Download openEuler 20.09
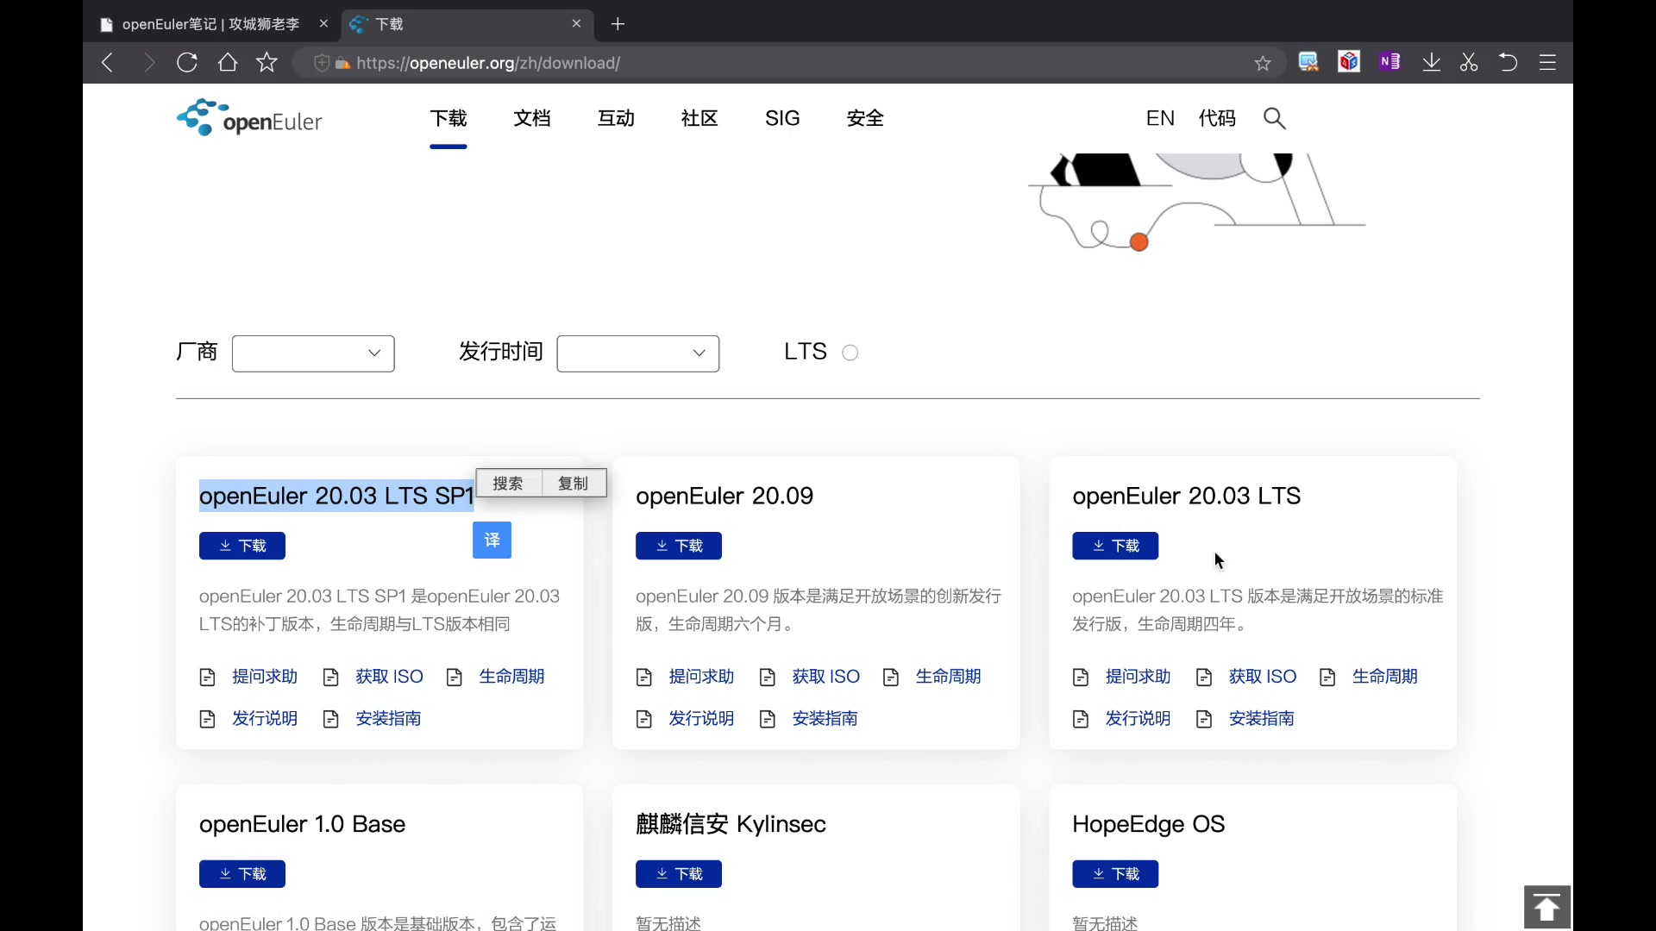 679,546
